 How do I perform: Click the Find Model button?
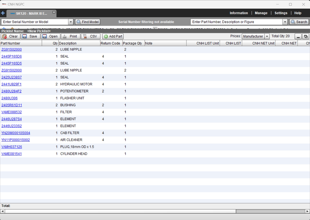click(x=87, y=22)
